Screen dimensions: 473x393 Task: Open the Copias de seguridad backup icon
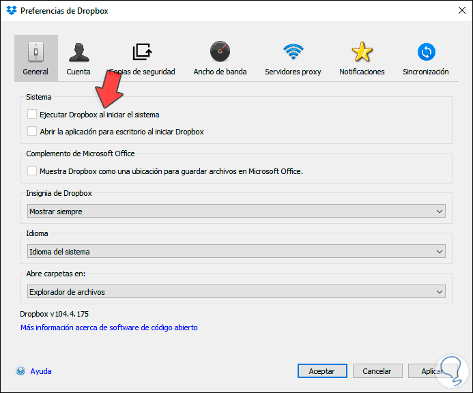[x=142, y=52]
